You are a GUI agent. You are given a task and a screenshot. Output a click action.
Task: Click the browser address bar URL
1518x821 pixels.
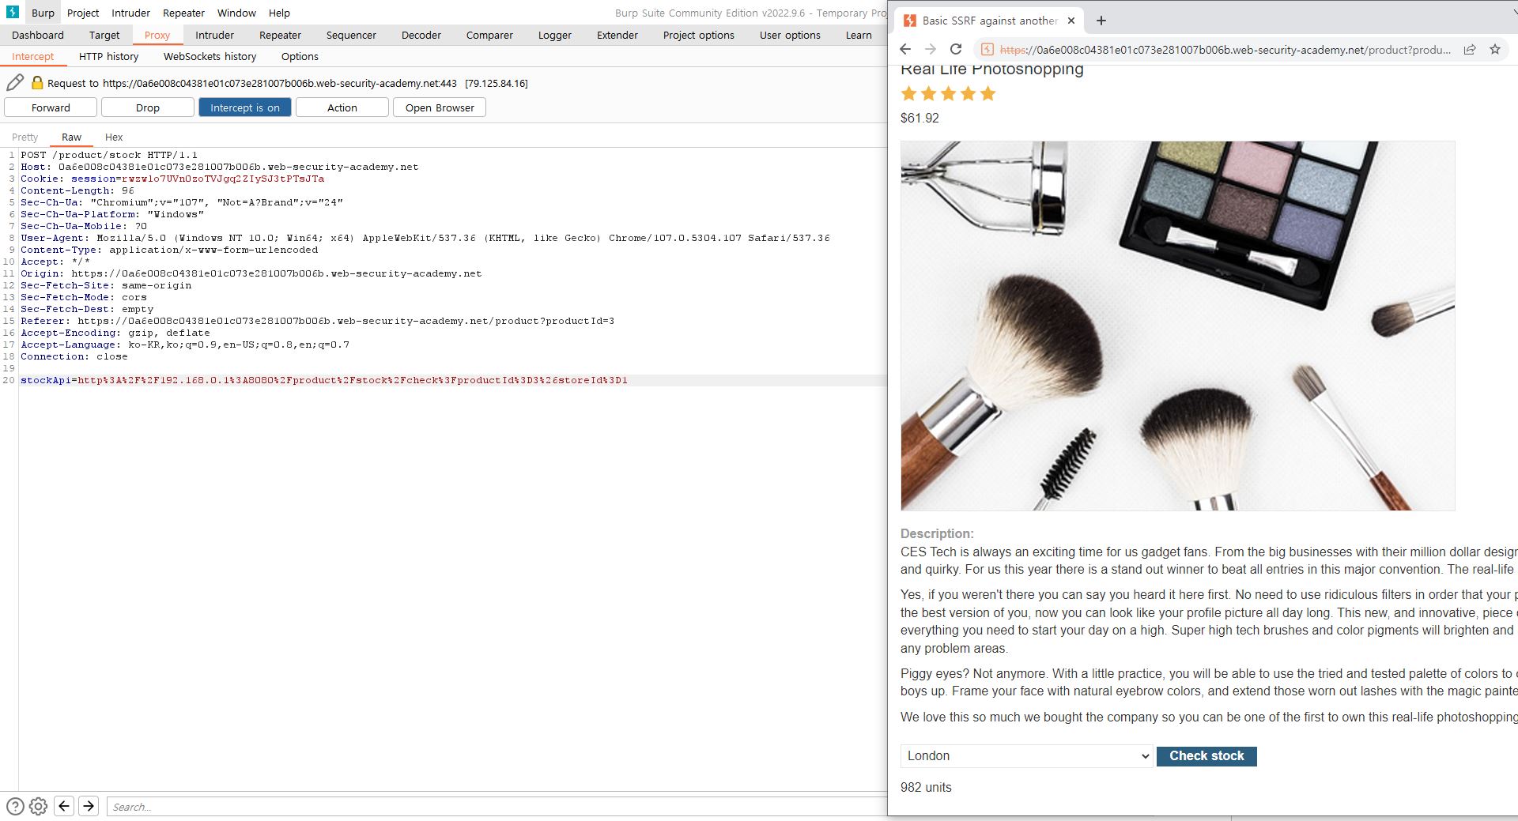coord(1225,49)
